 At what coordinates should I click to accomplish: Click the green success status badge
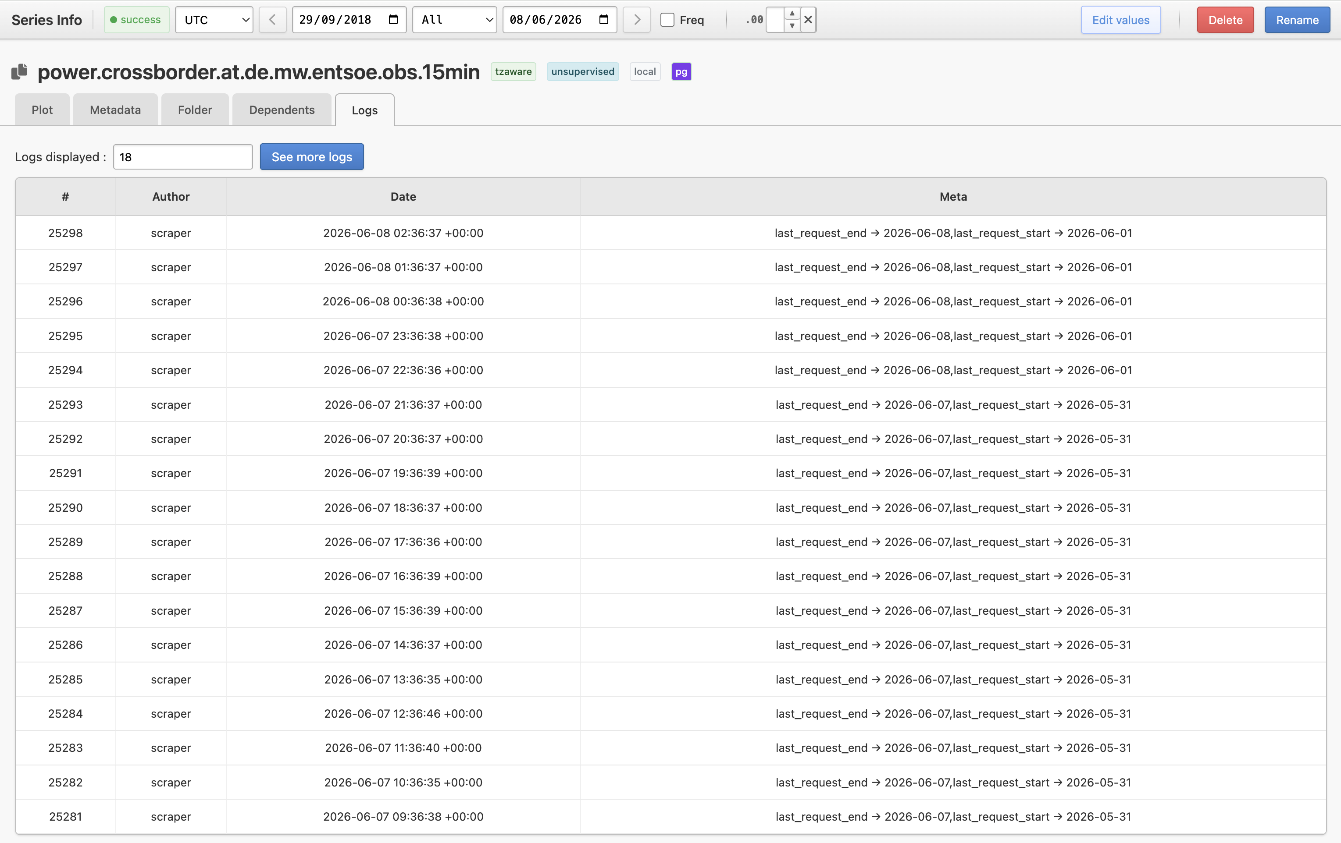pos(136,20)
